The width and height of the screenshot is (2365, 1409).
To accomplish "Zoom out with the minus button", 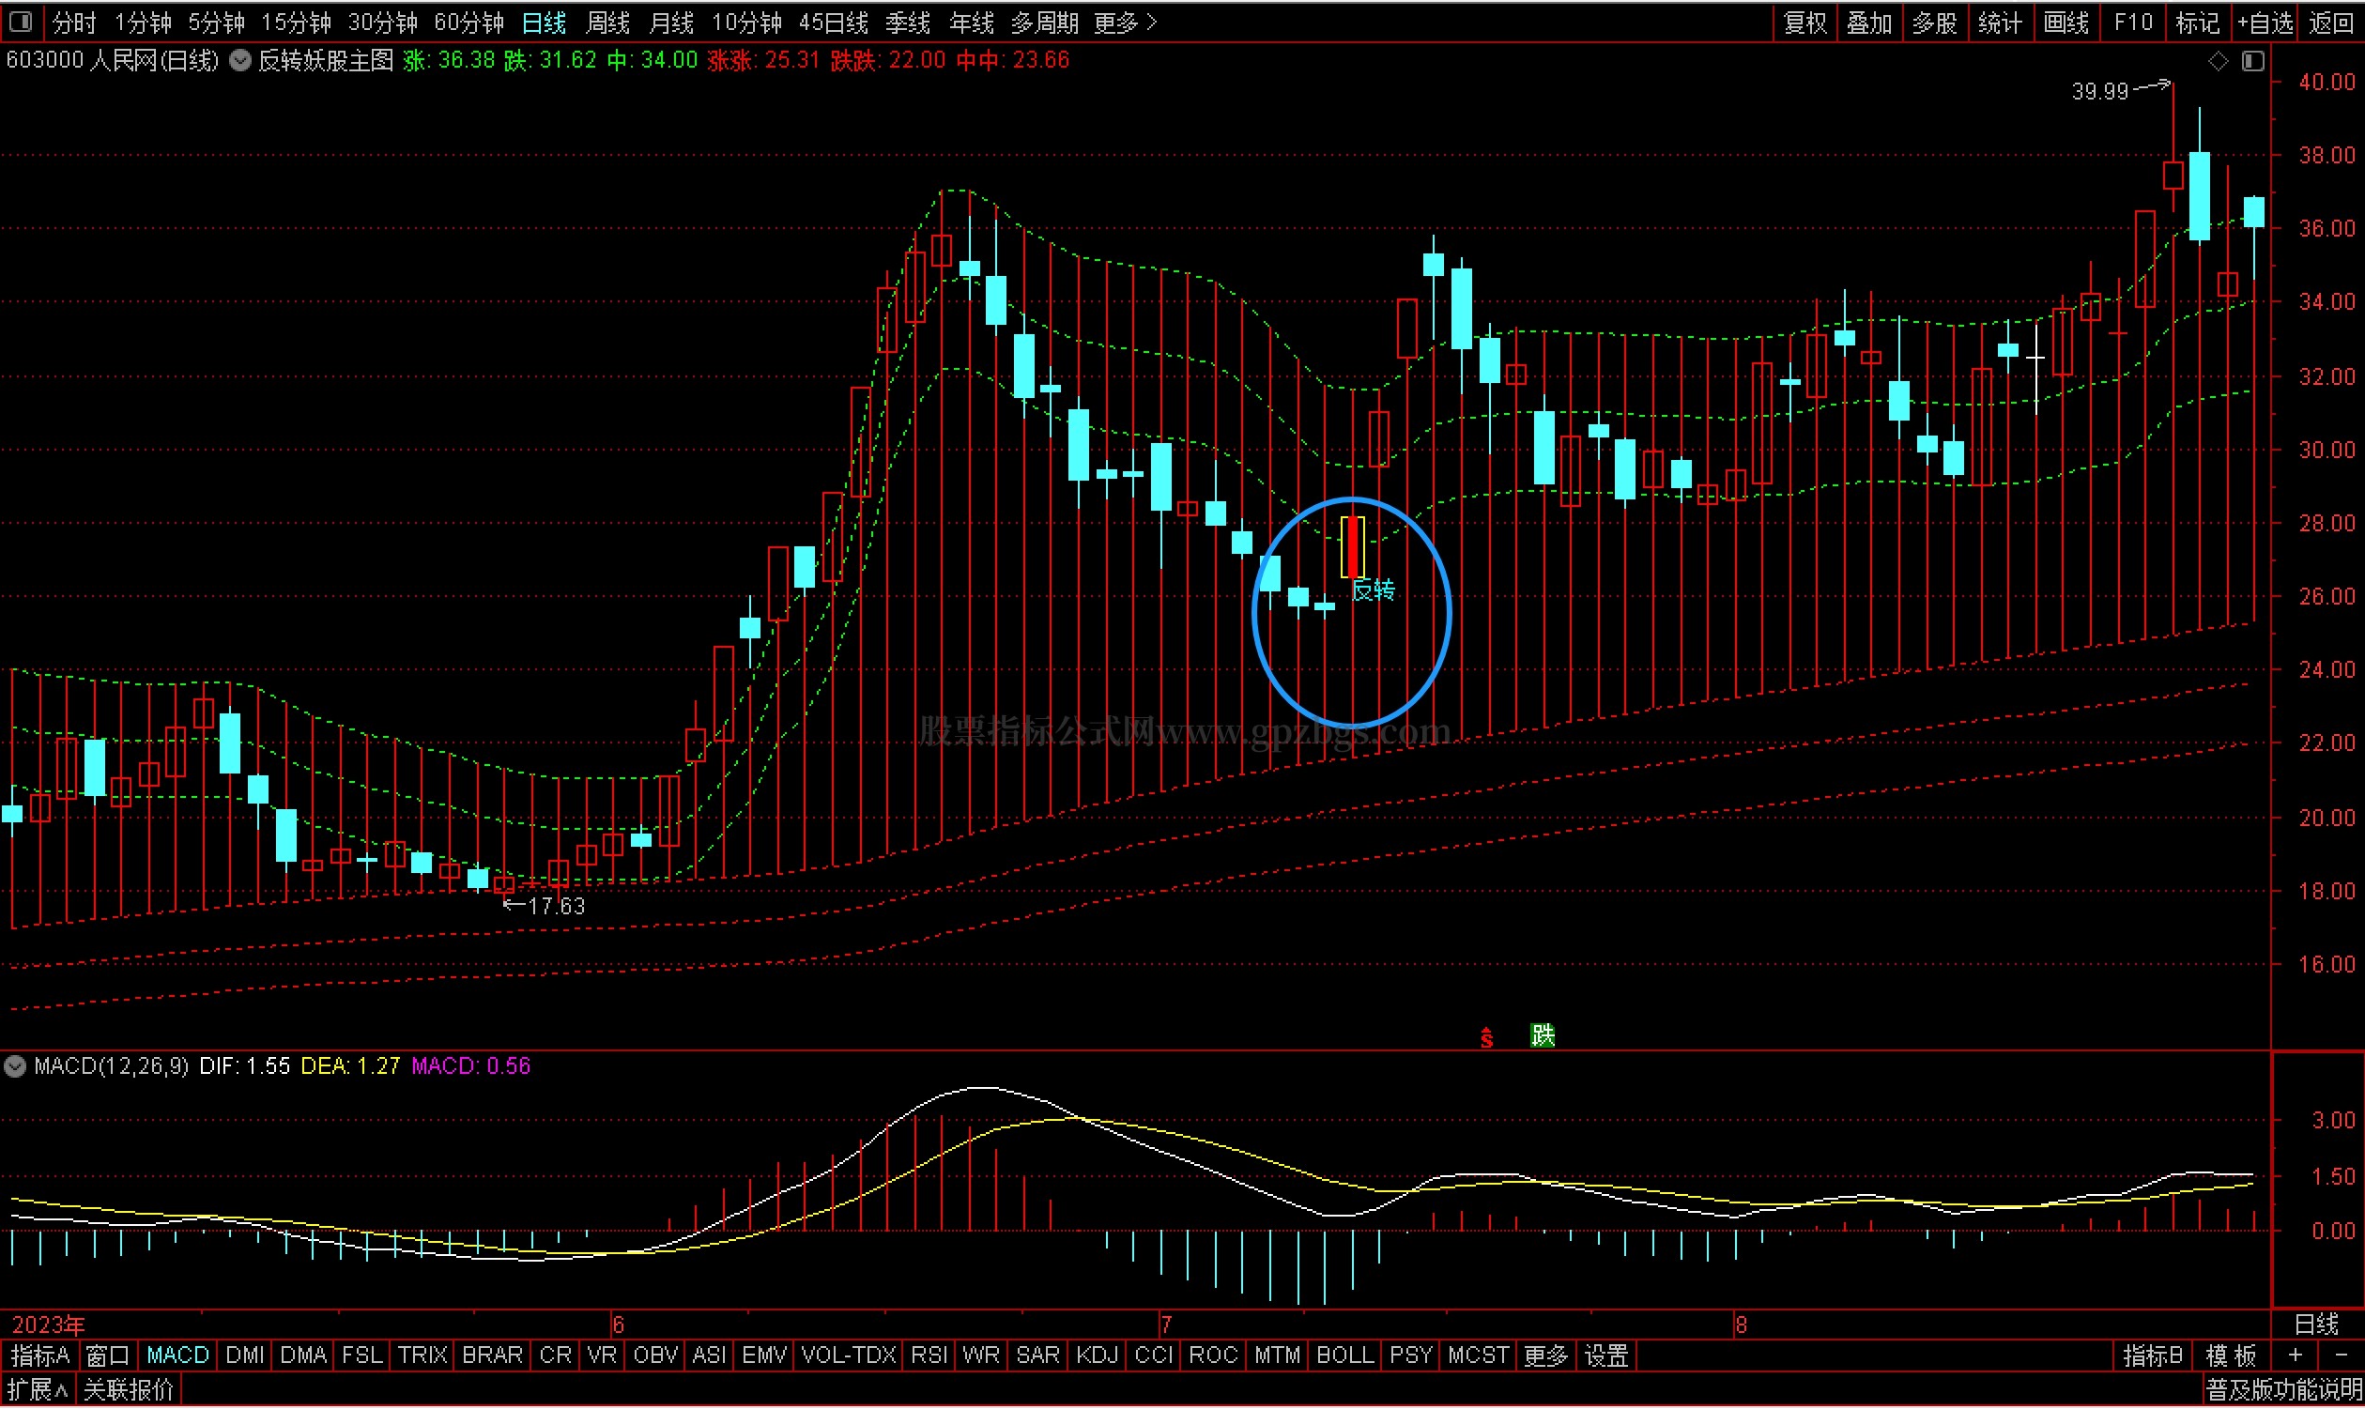I will (x=2341, y=1355).
